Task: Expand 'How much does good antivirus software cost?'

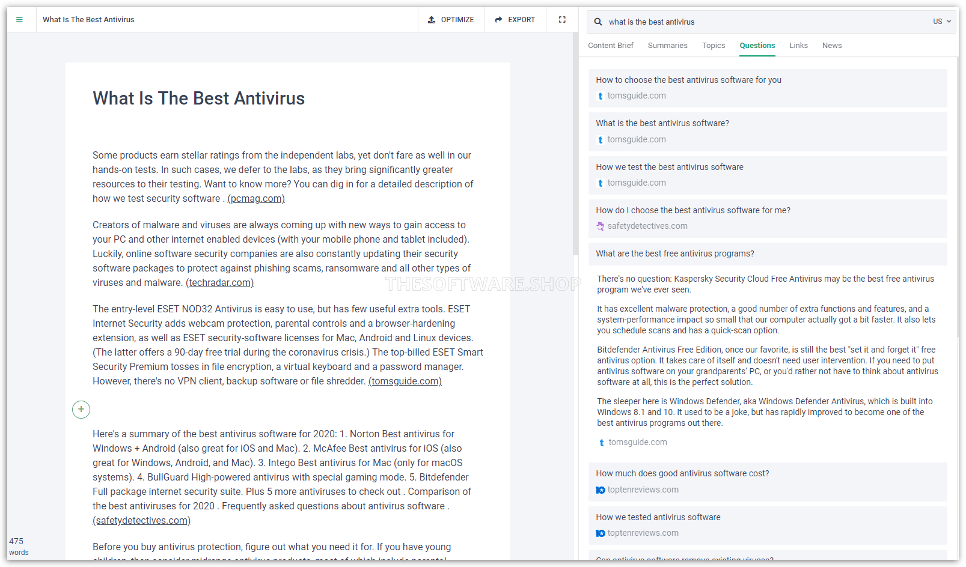Action: tap(682, 473)
